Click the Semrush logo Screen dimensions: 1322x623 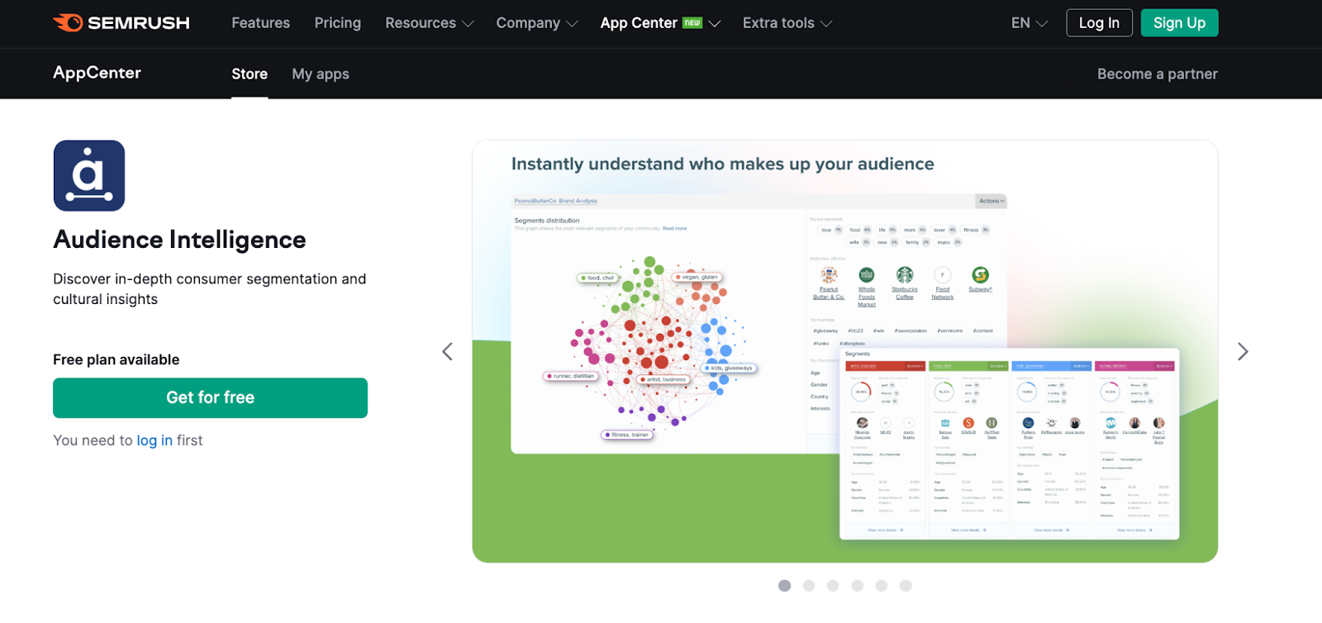[121, 23]
